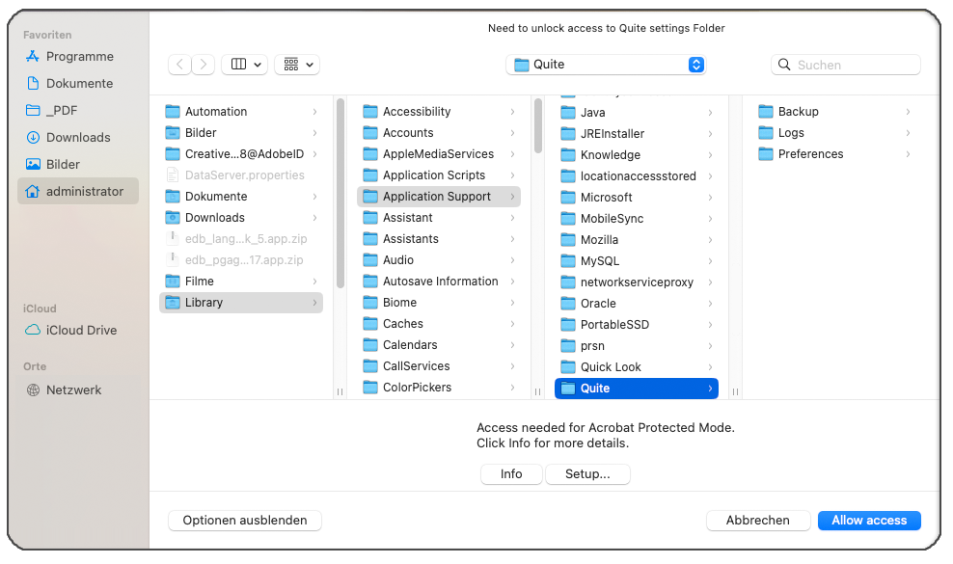Click the second column's vertical scrollbar
The width and height of the screenshot is (953, 564).
coord(538,126)
